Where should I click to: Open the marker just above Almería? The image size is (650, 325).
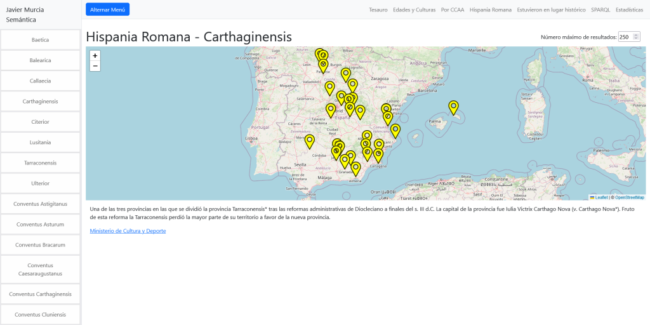click(355, 168)
